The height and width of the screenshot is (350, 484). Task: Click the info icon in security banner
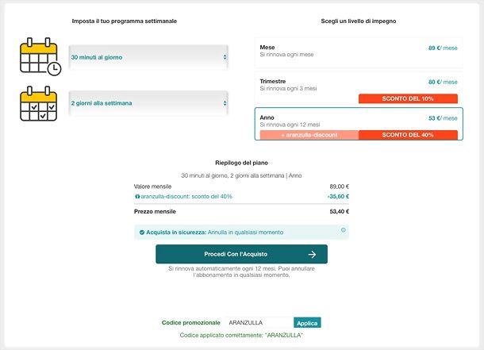tap(344, 230)
